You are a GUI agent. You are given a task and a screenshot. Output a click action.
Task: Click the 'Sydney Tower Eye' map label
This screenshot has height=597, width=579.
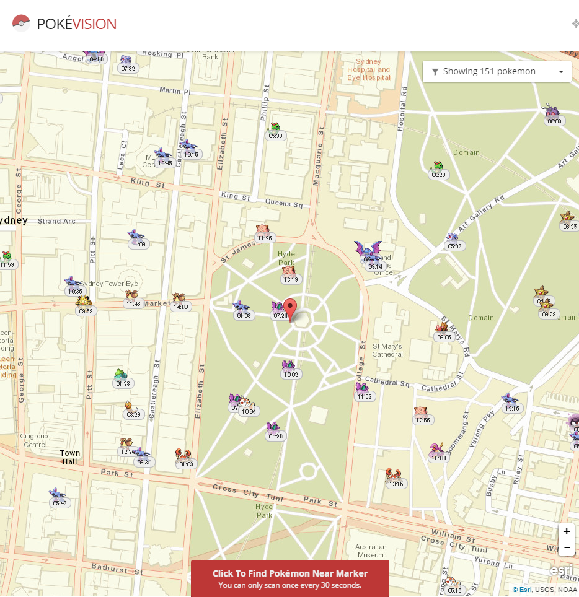[x=108, y=284]
